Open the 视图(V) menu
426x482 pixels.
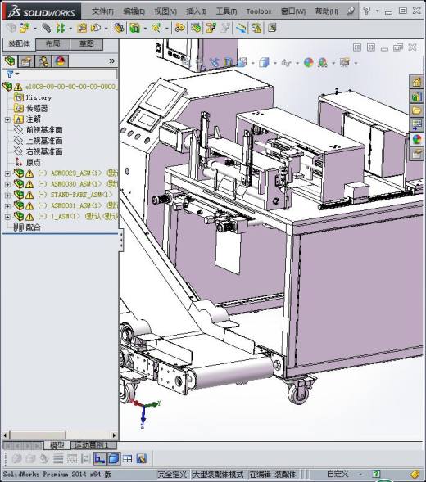coord(165,11)
